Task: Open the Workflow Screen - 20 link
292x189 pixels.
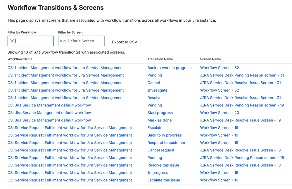Action: click(220, 113)
